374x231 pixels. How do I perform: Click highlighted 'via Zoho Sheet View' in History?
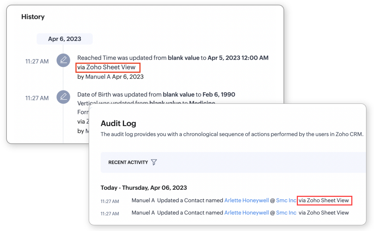107,67
